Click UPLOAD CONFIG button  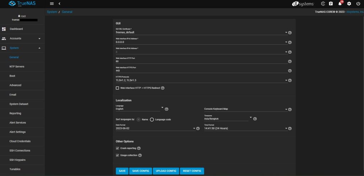click(166, 171)
